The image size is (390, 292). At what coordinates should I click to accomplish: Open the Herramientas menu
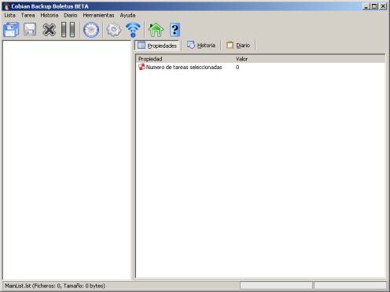click(x=98, y=16)
